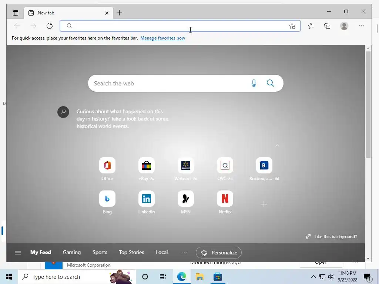Start voice search with the microphone
This screenshot has height=284, width=379.
254,83
